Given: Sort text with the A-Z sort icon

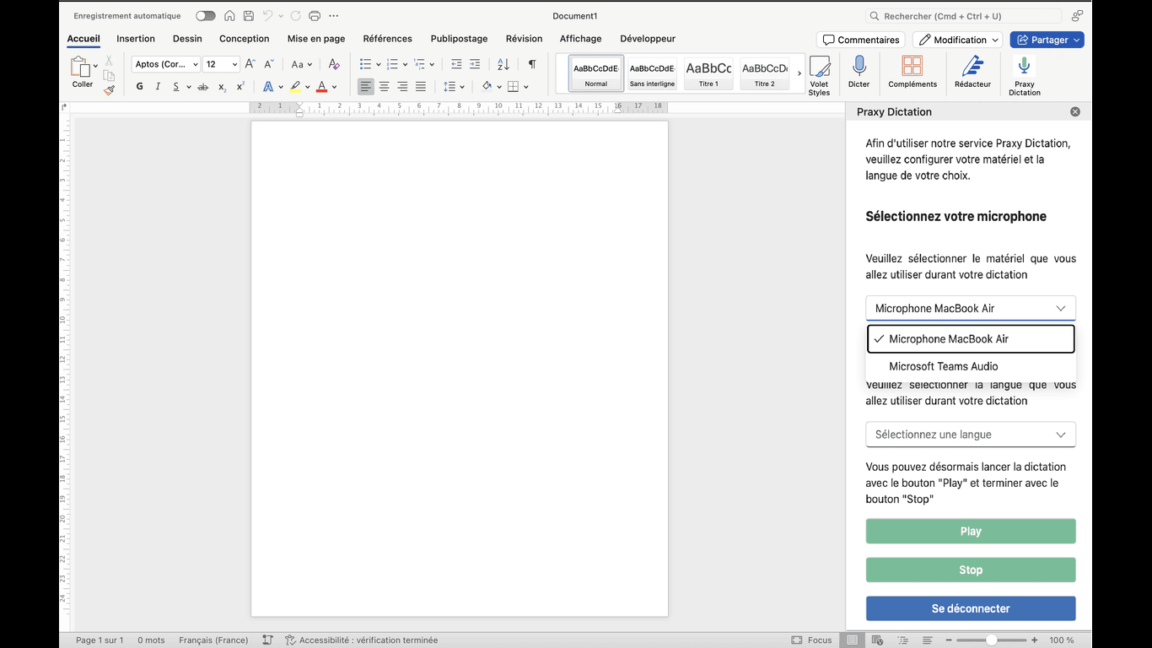Looking at the screenshot, I should pyautogui.click(x=503, y=64).
